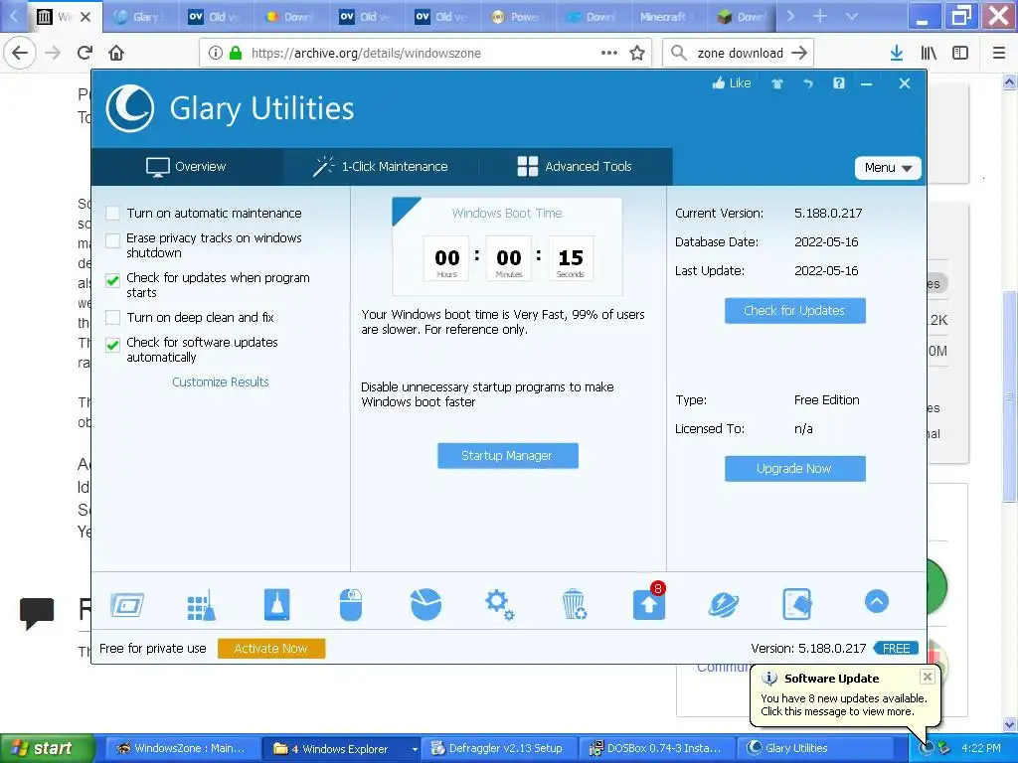This screenshot has width=1018, height=763.
Task: Click the Activate Now button
Action: click(x=270, y=648)
